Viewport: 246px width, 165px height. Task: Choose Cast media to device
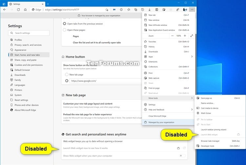click(x=220, y=108)
